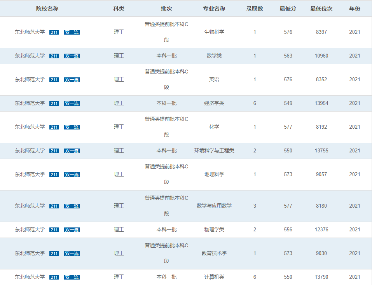This screenshot has width=372, height=285.
Task: Click the lowest rank value 9030
Action: [321, 254]
